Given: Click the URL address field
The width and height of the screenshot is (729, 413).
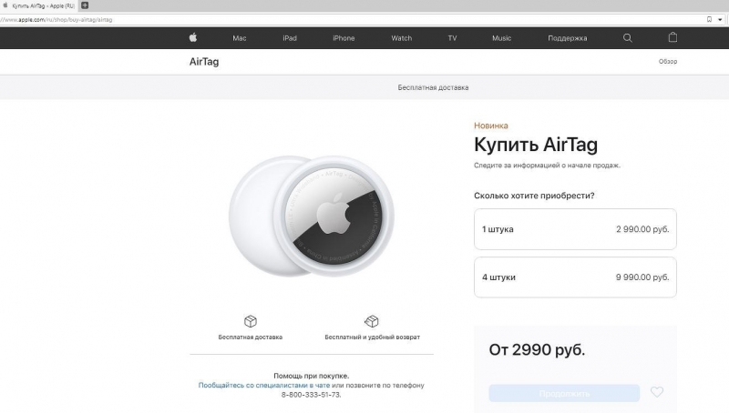Looking at the screenshot, I should click(349, 19).
